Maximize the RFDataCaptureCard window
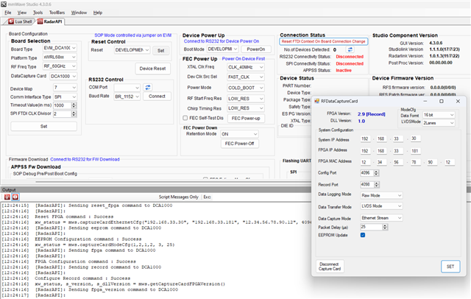 tap(442, 102)
